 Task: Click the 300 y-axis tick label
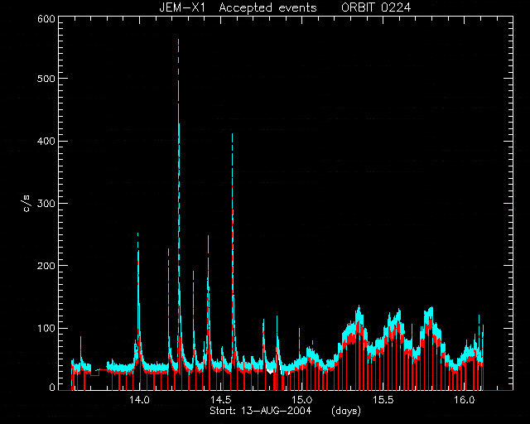[46, 203]
